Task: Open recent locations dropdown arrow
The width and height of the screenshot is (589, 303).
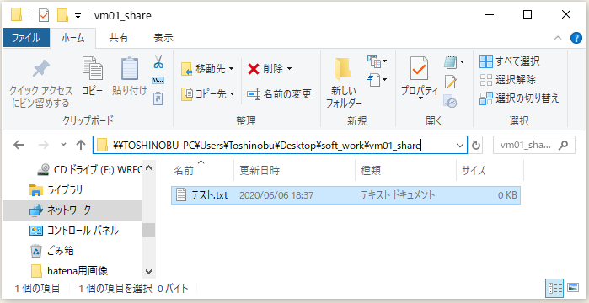Action: coord(63,145)
